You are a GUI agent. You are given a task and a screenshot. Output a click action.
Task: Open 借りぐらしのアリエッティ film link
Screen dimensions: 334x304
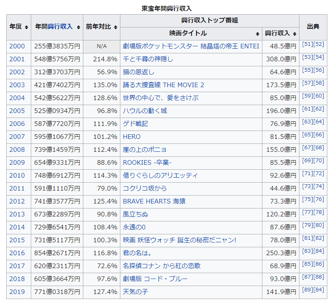[x=160, y=176]
